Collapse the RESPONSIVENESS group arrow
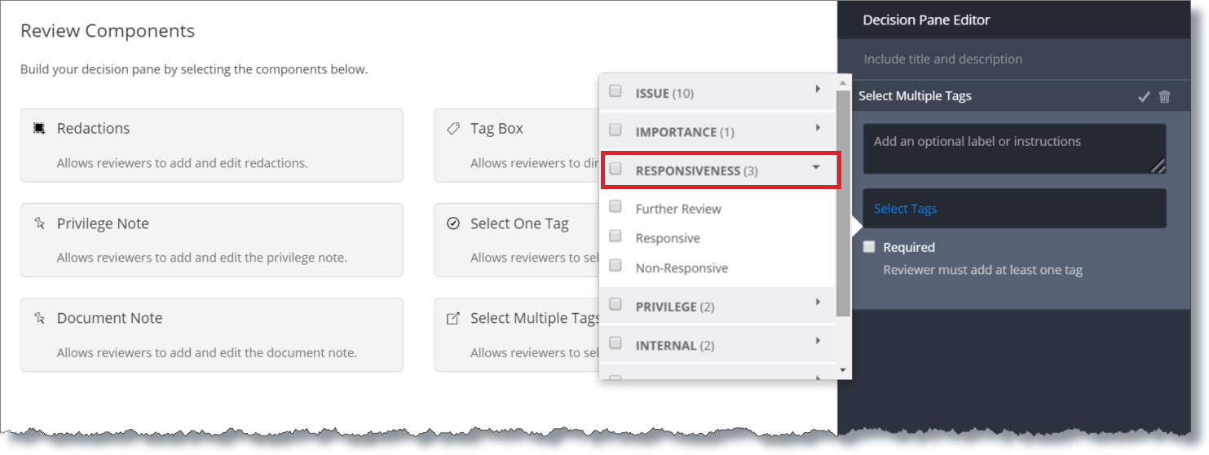1209x455 pixels. point(816,167)
